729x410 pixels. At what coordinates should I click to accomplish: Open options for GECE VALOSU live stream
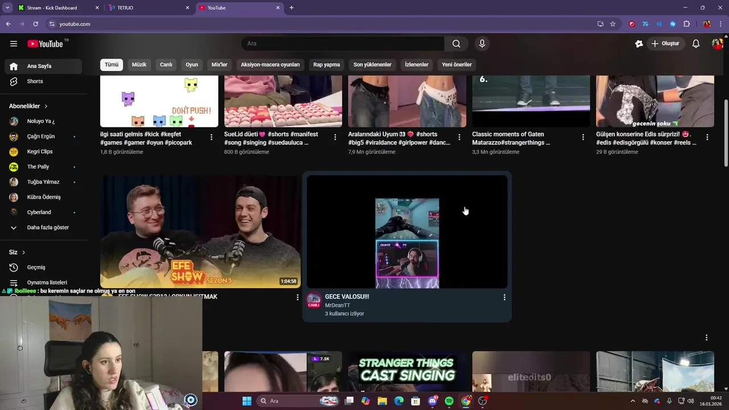tap(504, 297)
